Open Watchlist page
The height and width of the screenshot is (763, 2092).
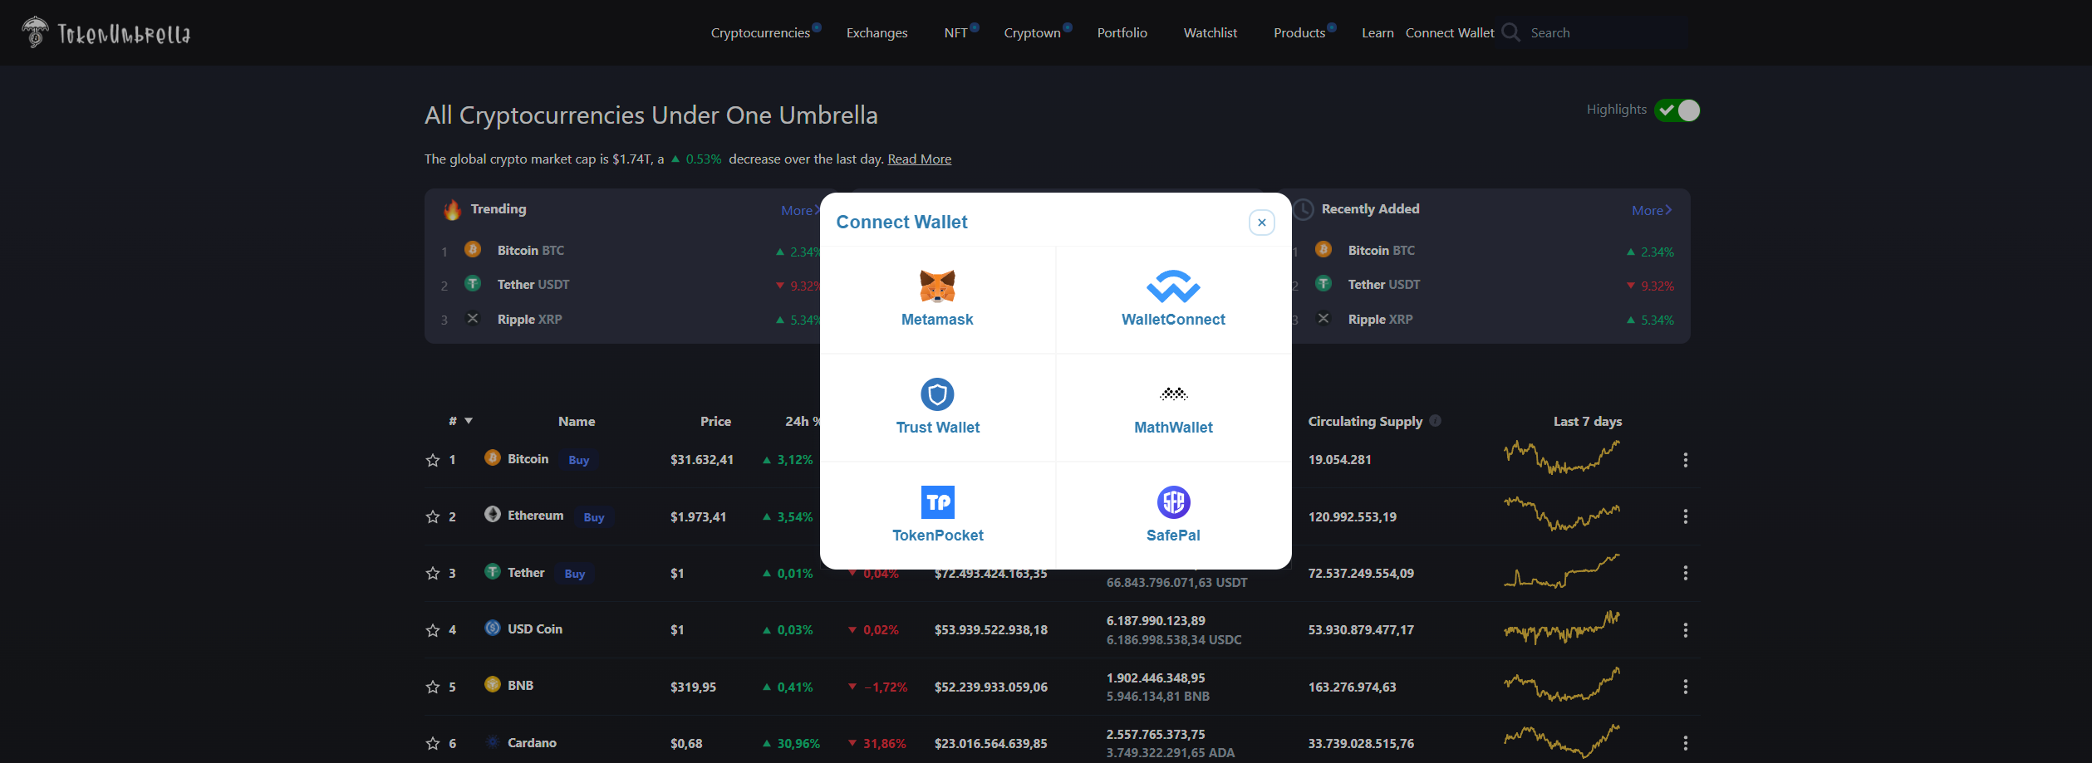click(1210, 33)
